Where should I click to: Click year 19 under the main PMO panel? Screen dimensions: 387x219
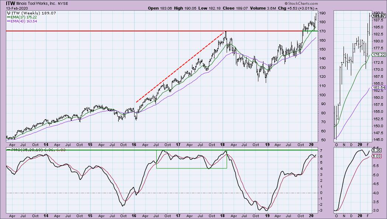pos(267,216)
